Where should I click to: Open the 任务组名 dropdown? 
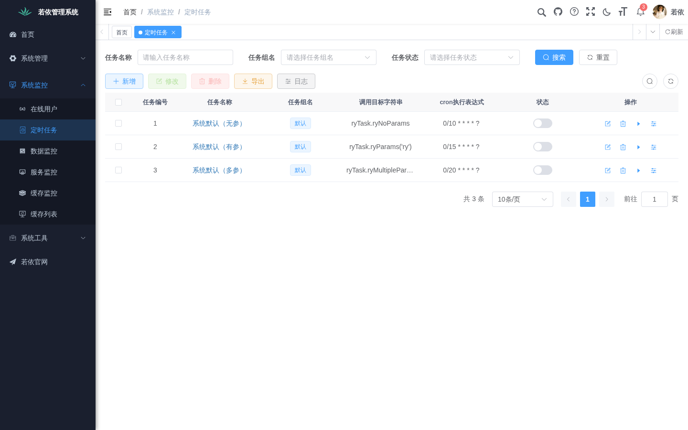[329, 57]
